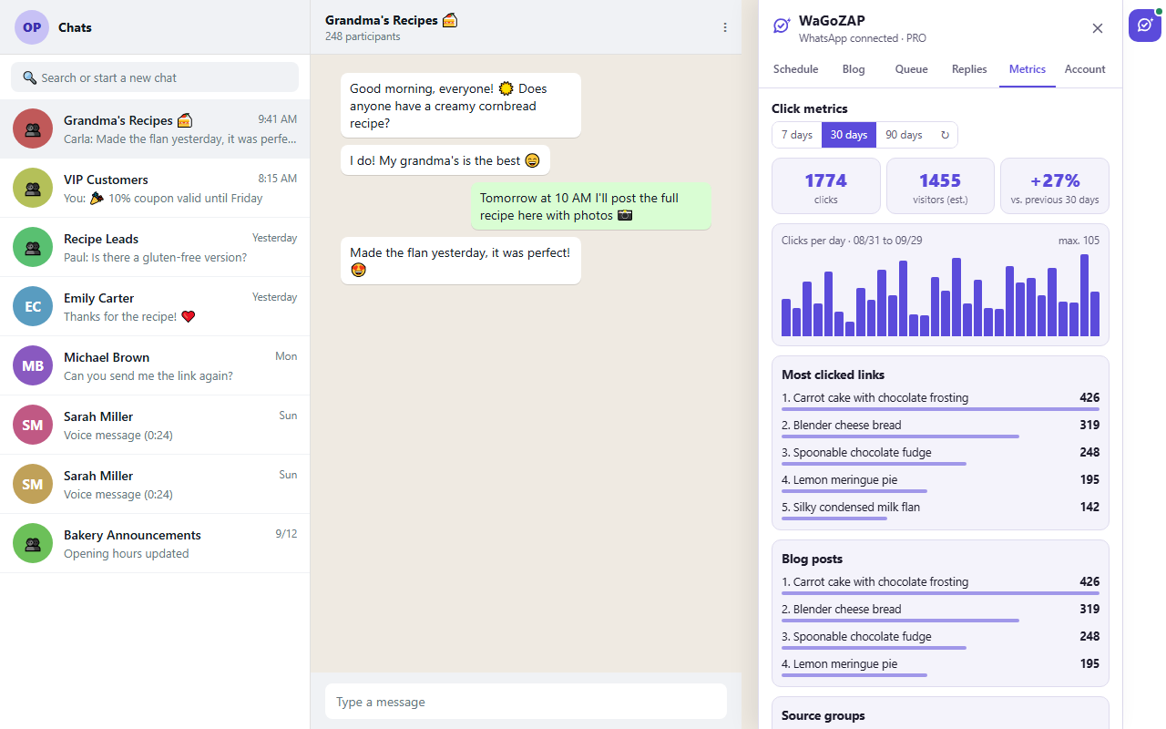Switch to the Blog tab

pos(854,69)
